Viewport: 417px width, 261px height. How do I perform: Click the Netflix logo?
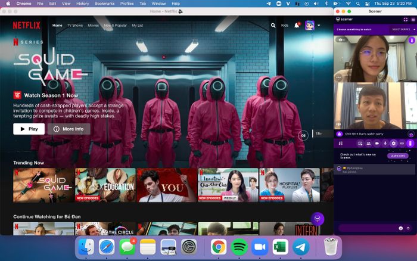pos(27,25)
